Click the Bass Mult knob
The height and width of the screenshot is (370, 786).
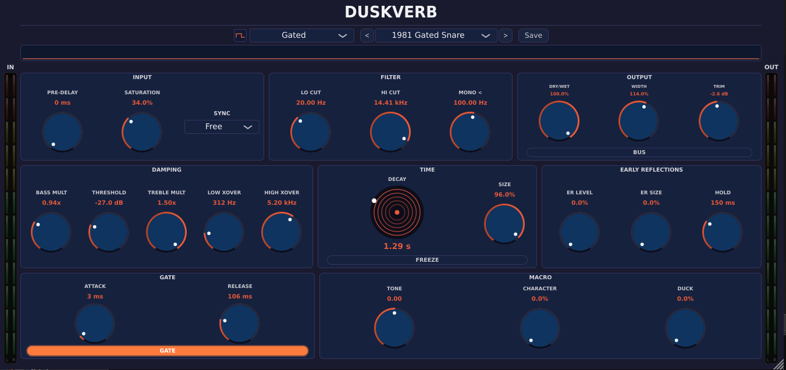[51, 232]
